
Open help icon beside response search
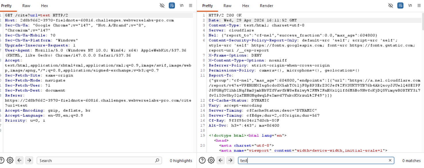coord(202,160)
